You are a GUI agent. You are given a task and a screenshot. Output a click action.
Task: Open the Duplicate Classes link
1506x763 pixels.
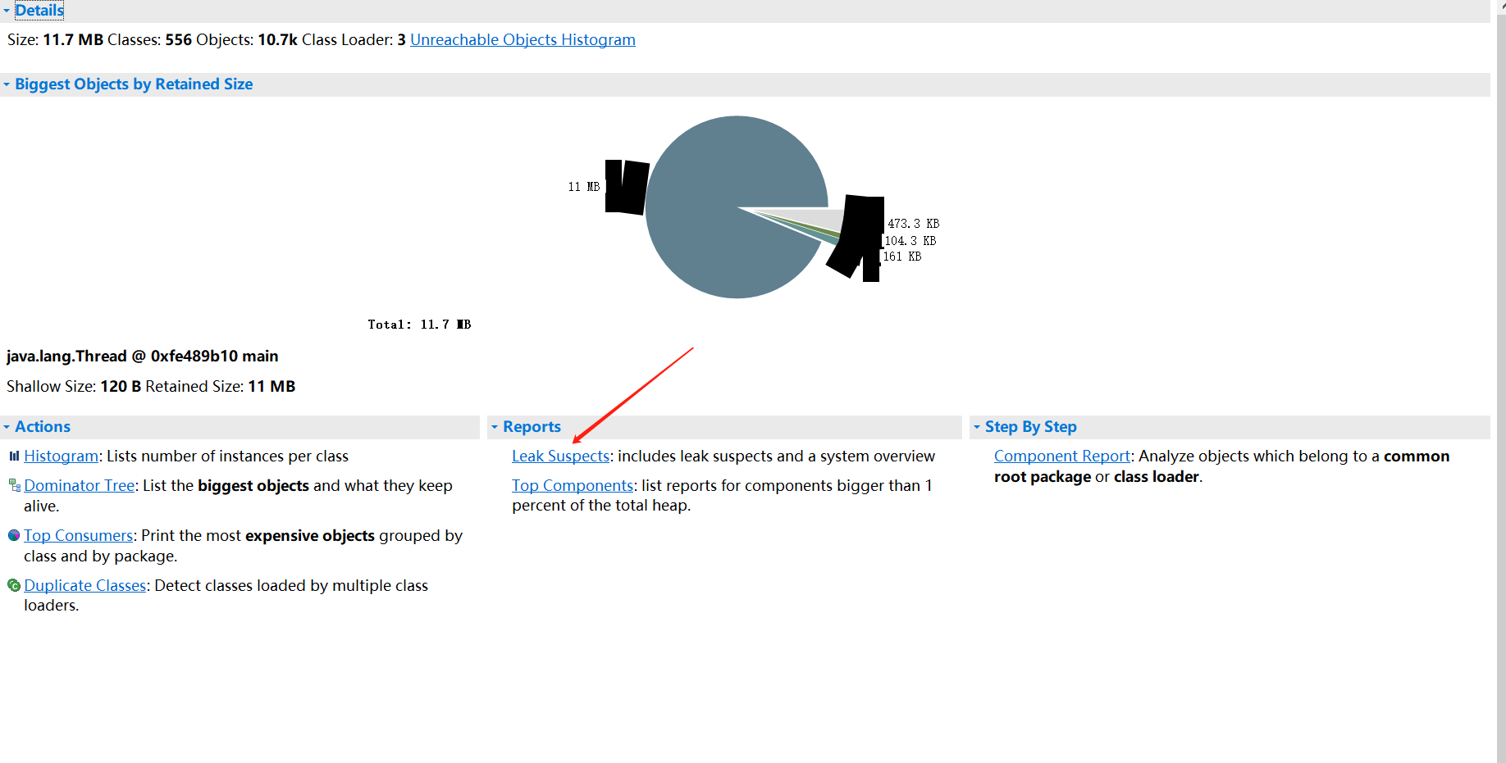click(85, 585)
